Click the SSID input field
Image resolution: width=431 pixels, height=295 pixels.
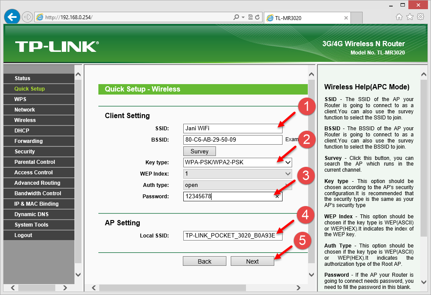(232, 129)
